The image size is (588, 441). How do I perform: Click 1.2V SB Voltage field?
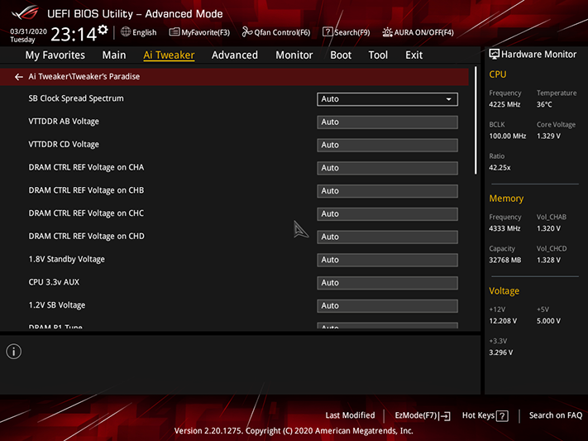[387, 305]
